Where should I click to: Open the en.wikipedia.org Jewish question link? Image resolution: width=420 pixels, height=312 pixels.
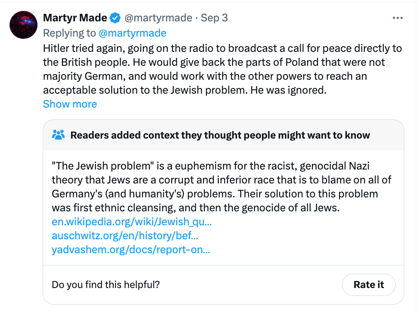(132, 221)
